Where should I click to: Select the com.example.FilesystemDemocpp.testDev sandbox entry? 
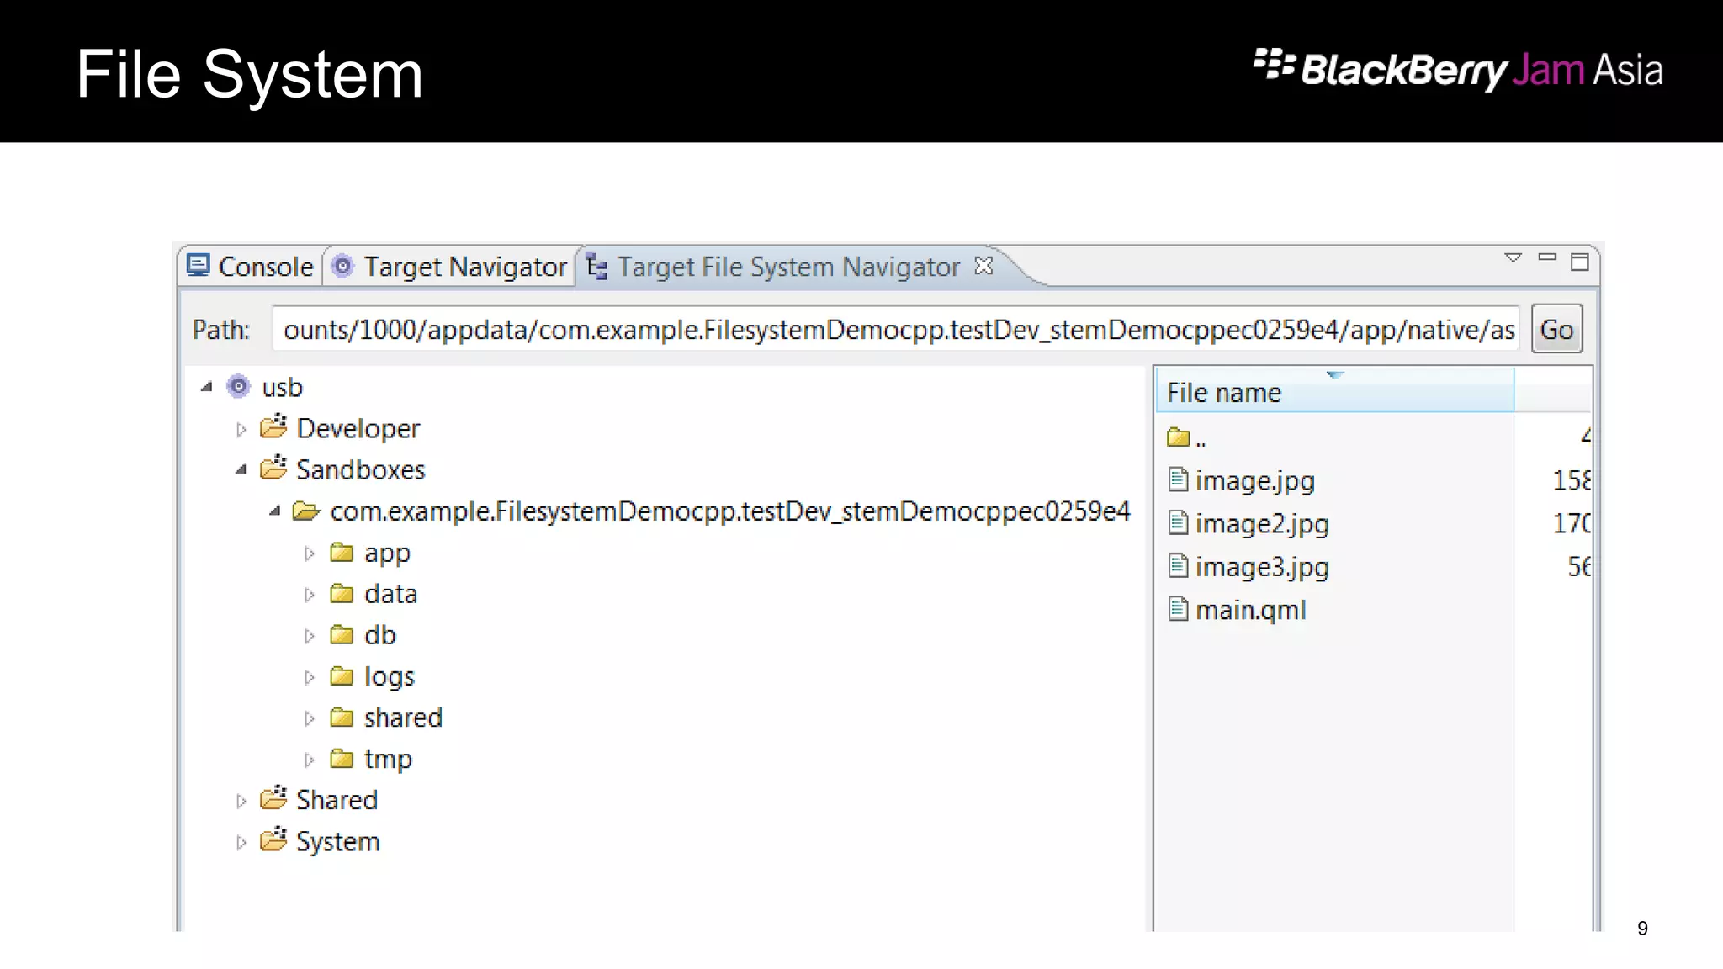(x=729, y=511)
